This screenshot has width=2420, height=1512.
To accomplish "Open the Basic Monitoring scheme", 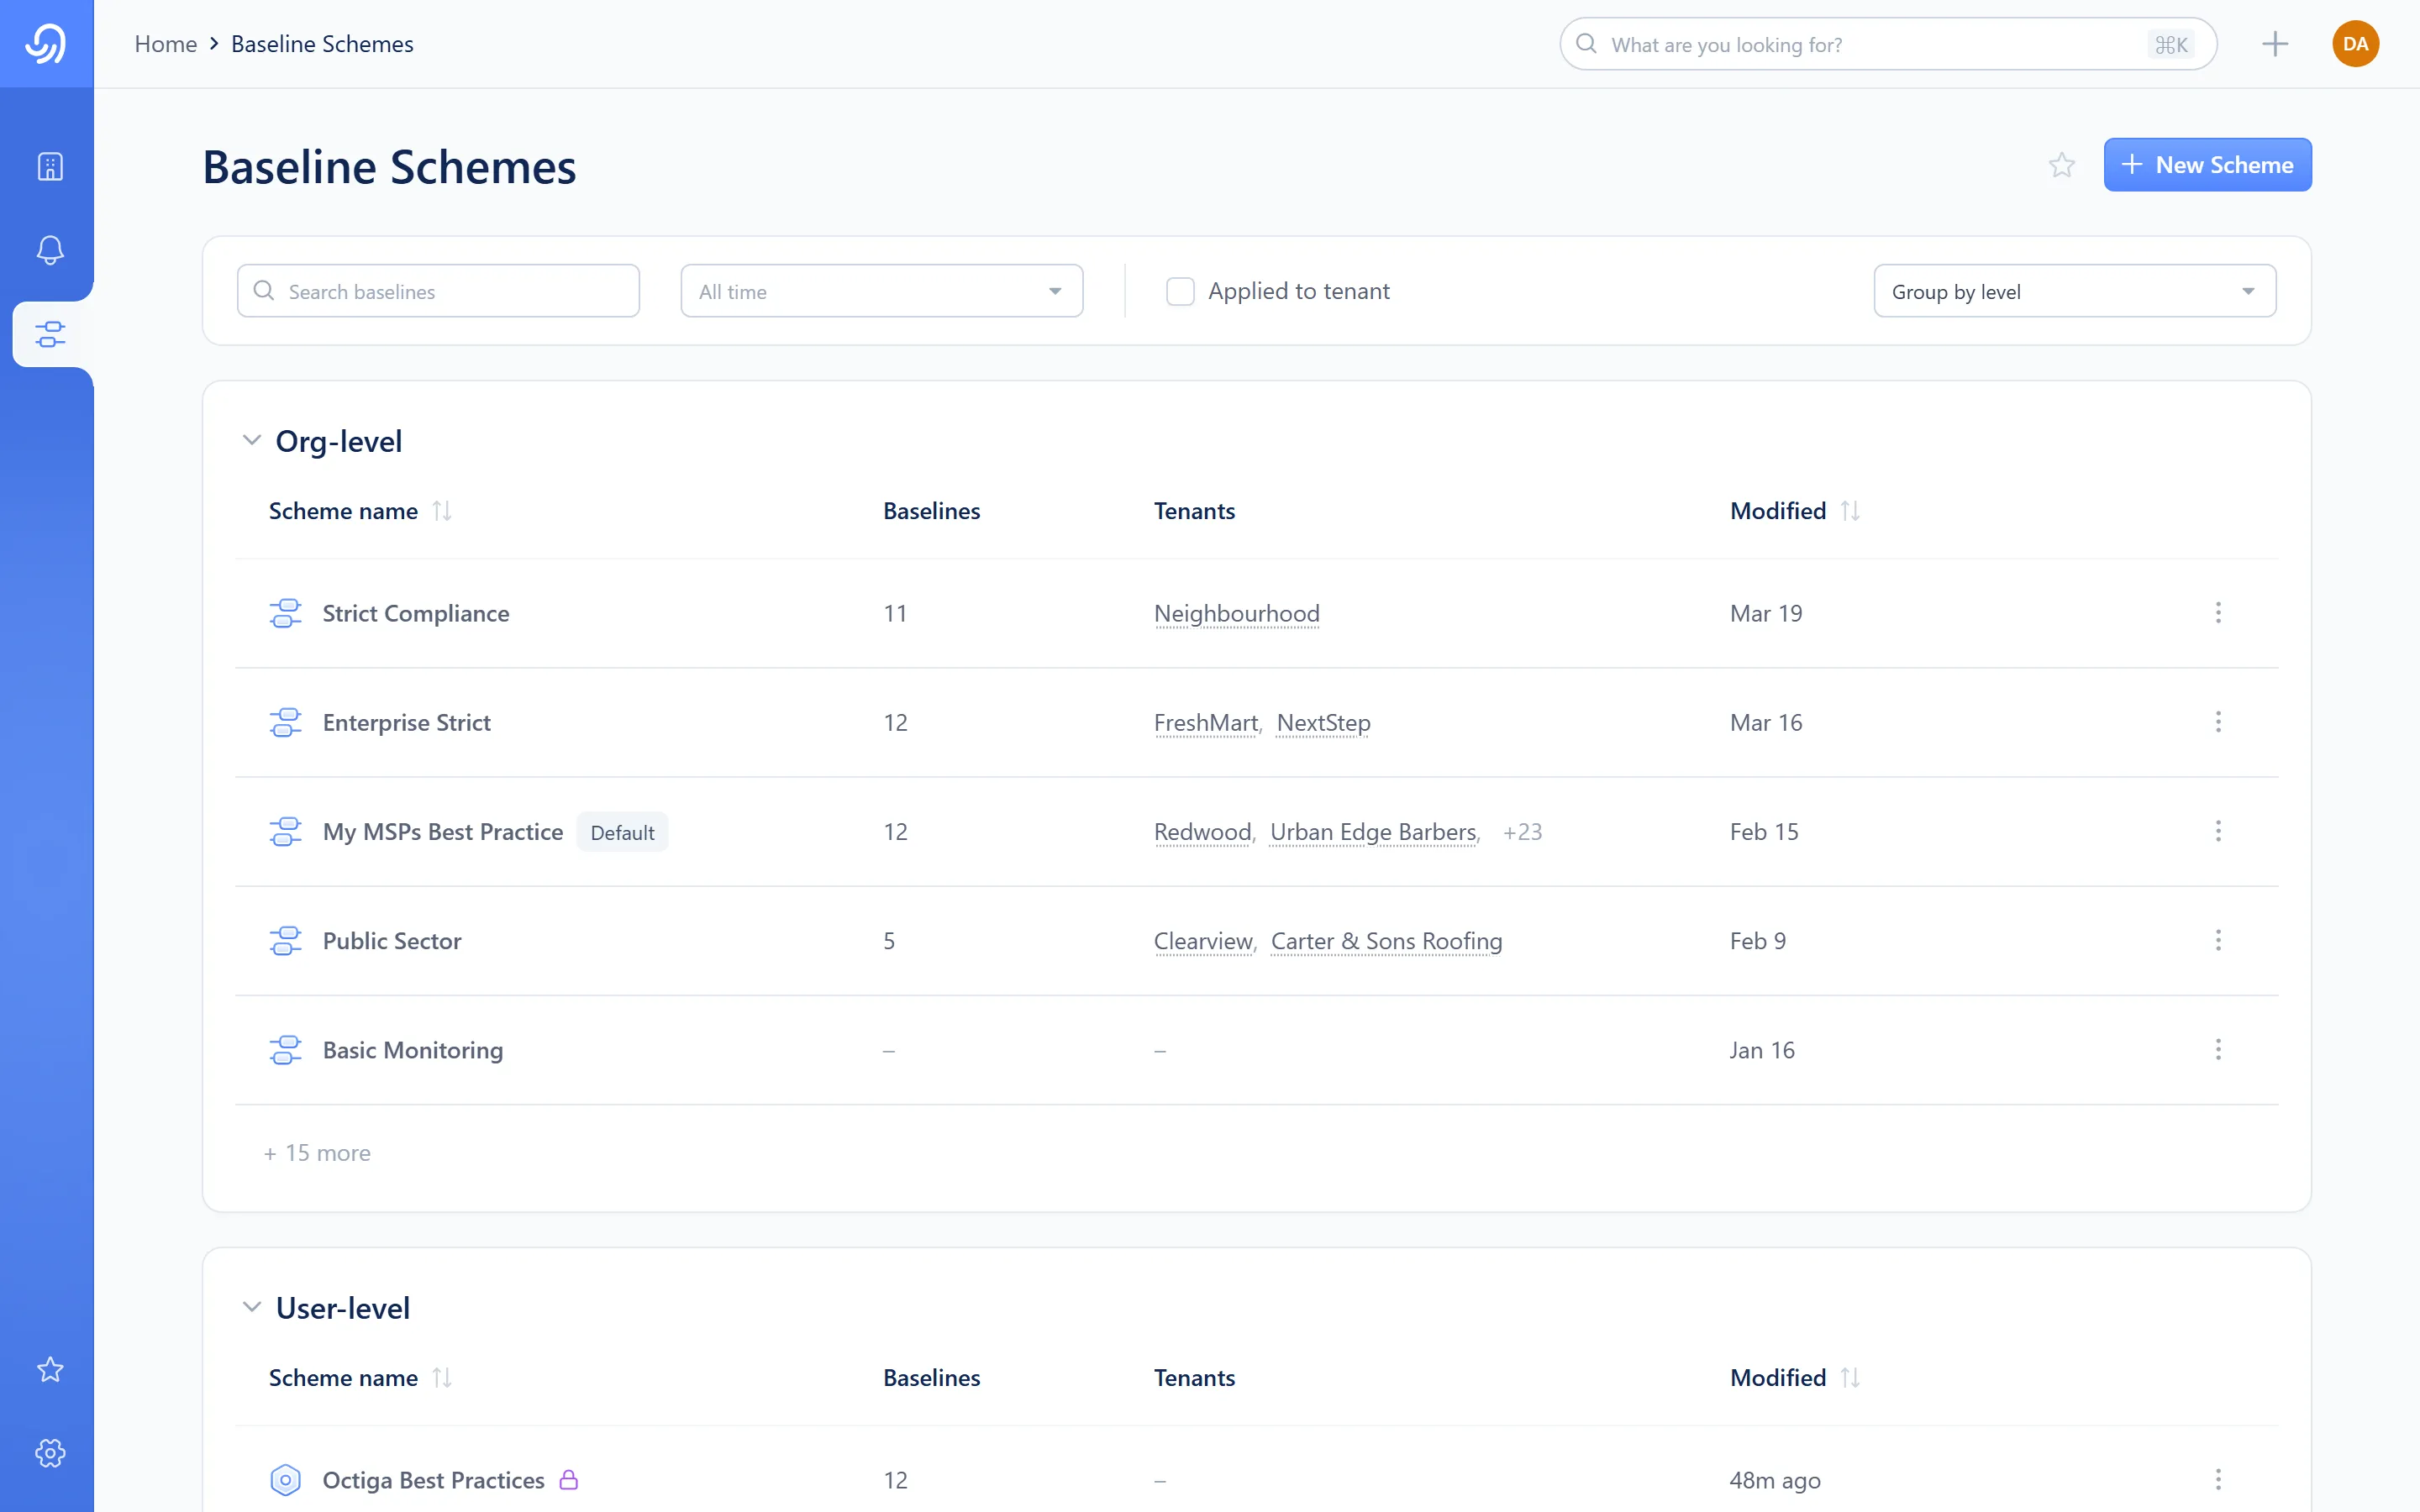I will (412, 1049).
